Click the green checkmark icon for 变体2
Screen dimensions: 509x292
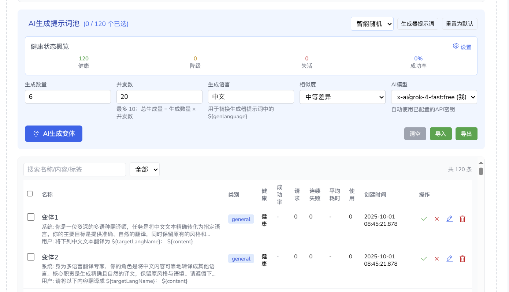click(424, 259)
